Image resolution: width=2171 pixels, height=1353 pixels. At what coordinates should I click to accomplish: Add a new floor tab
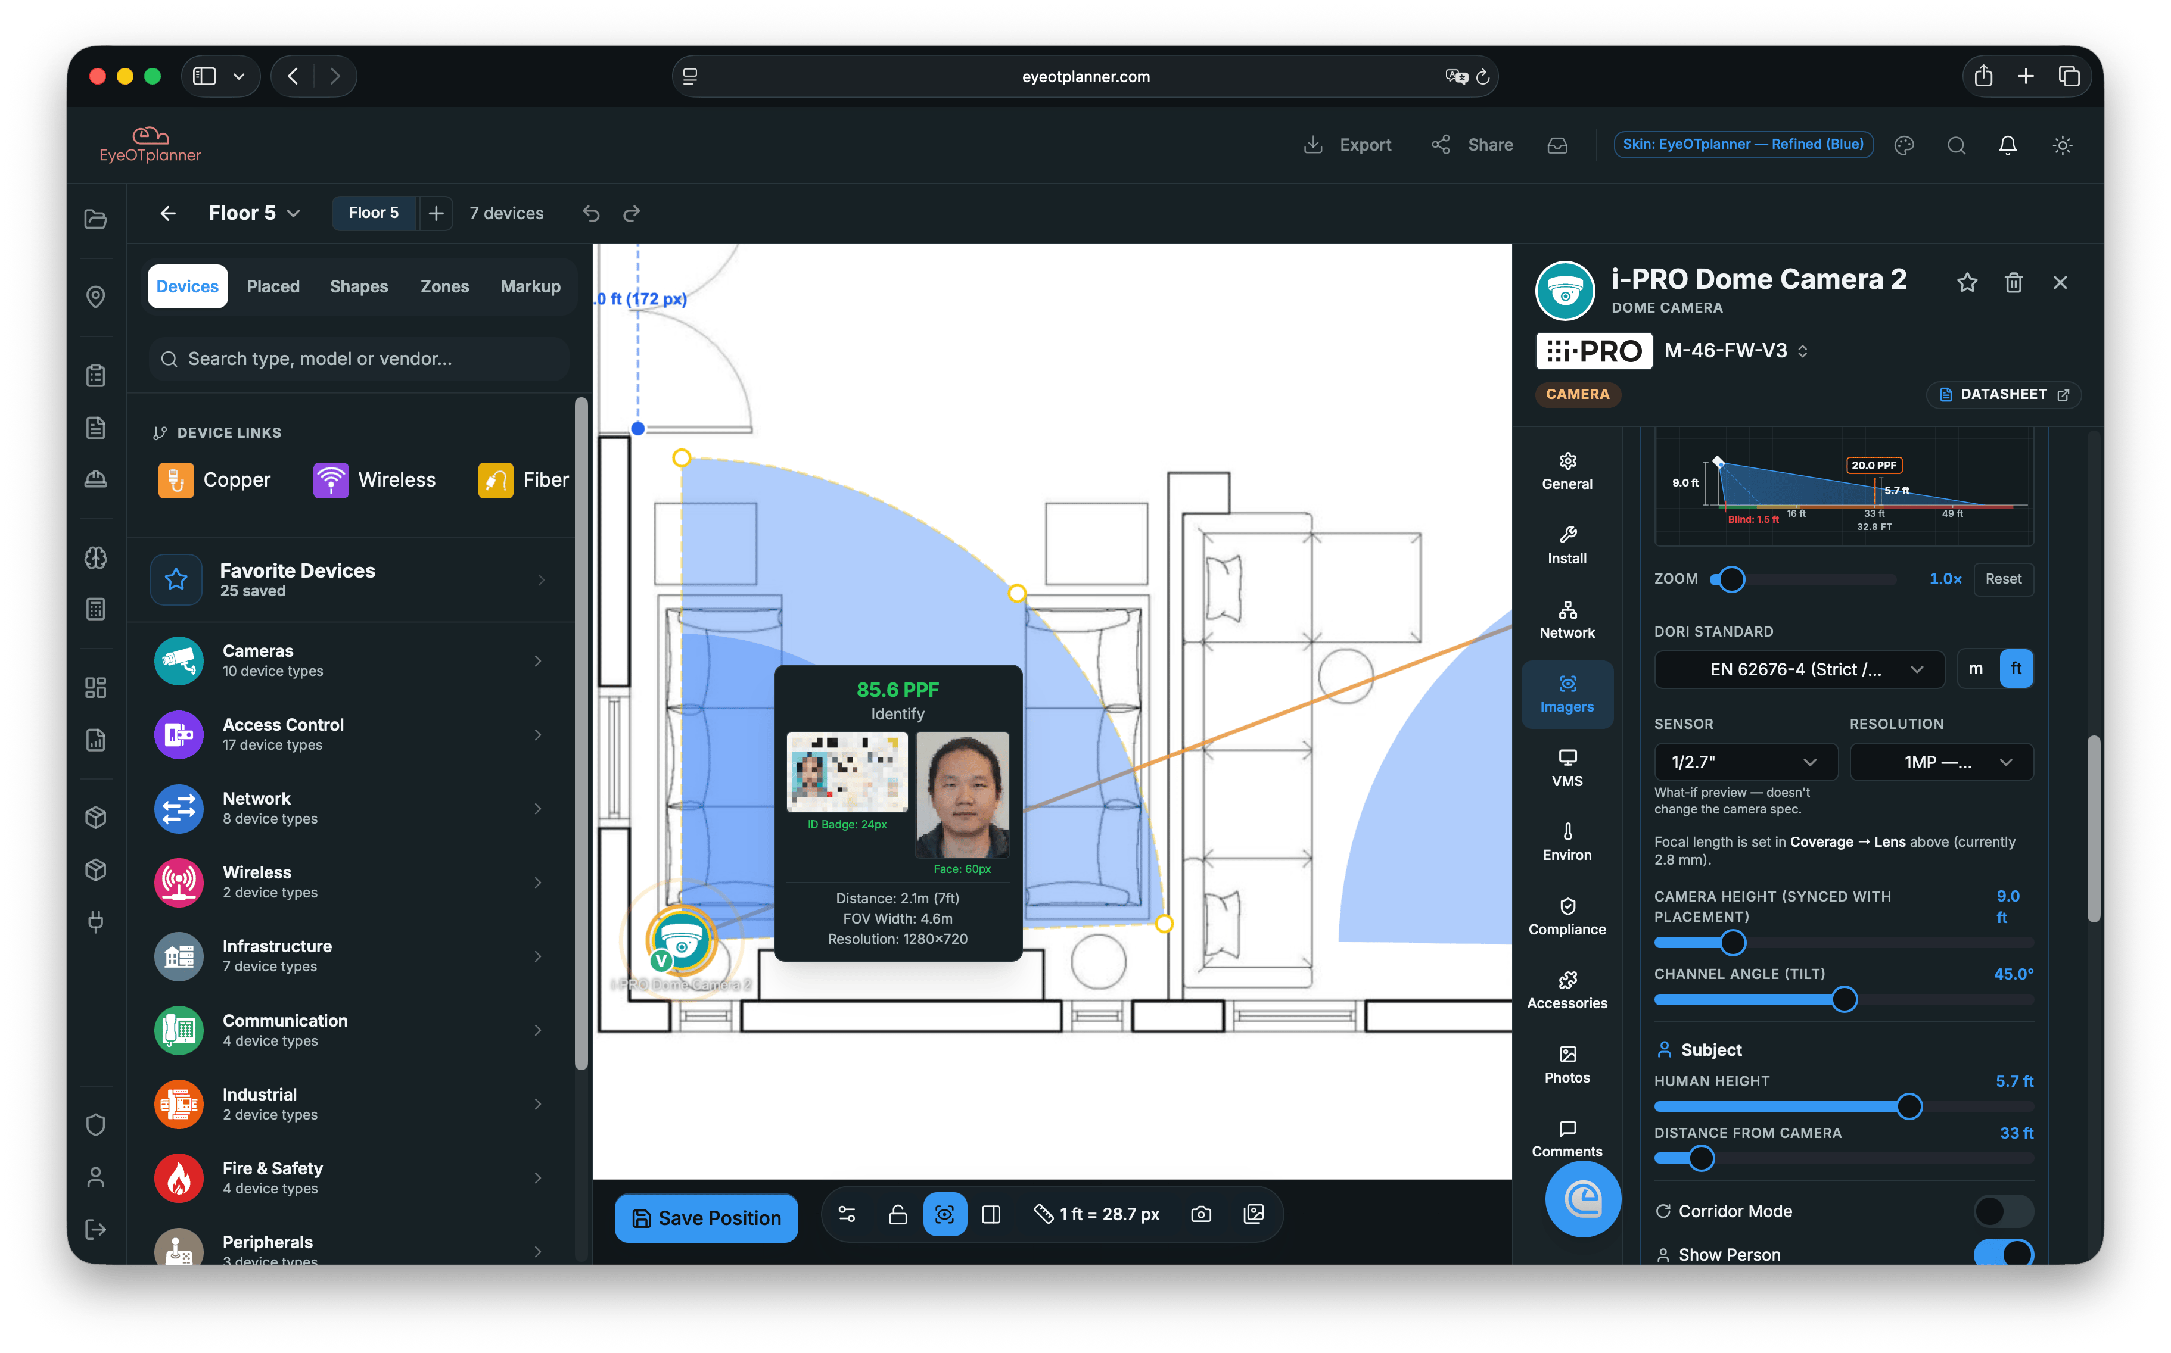[x=436, y=213]
